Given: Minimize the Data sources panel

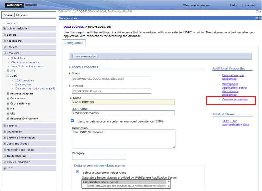Looking at the screenshot, I should (x=260, y=18).
